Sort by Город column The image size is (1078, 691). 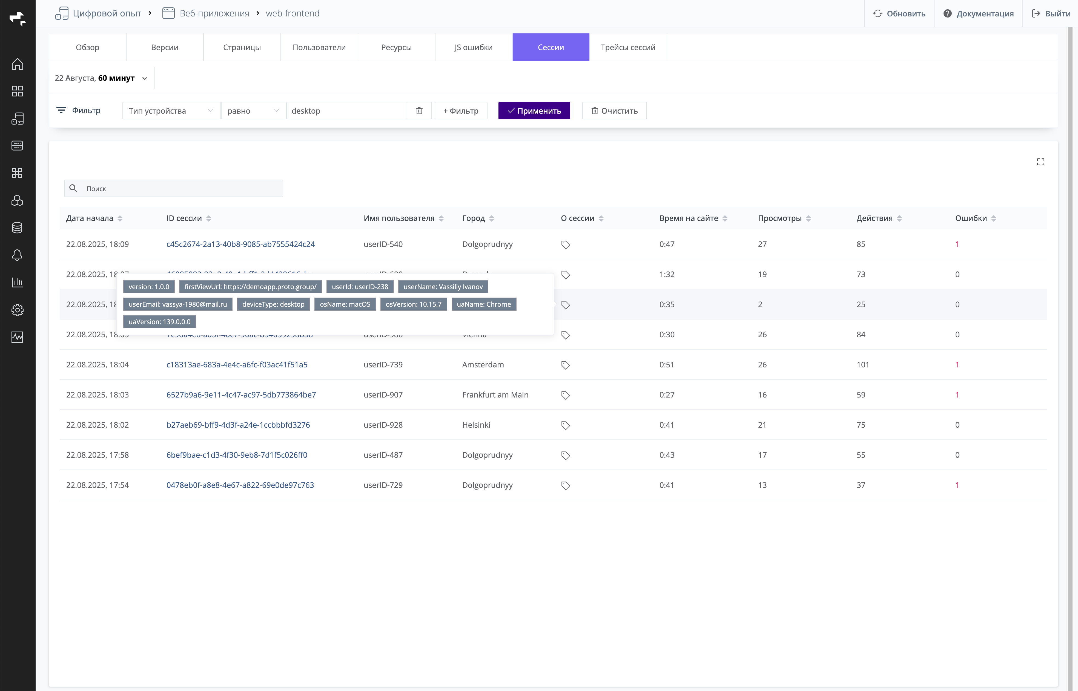(491, 218)
